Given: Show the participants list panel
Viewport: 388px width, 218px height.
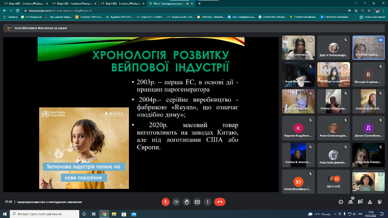Looking at the screenshot, I should pyautogui.click(x=350, y=202).
